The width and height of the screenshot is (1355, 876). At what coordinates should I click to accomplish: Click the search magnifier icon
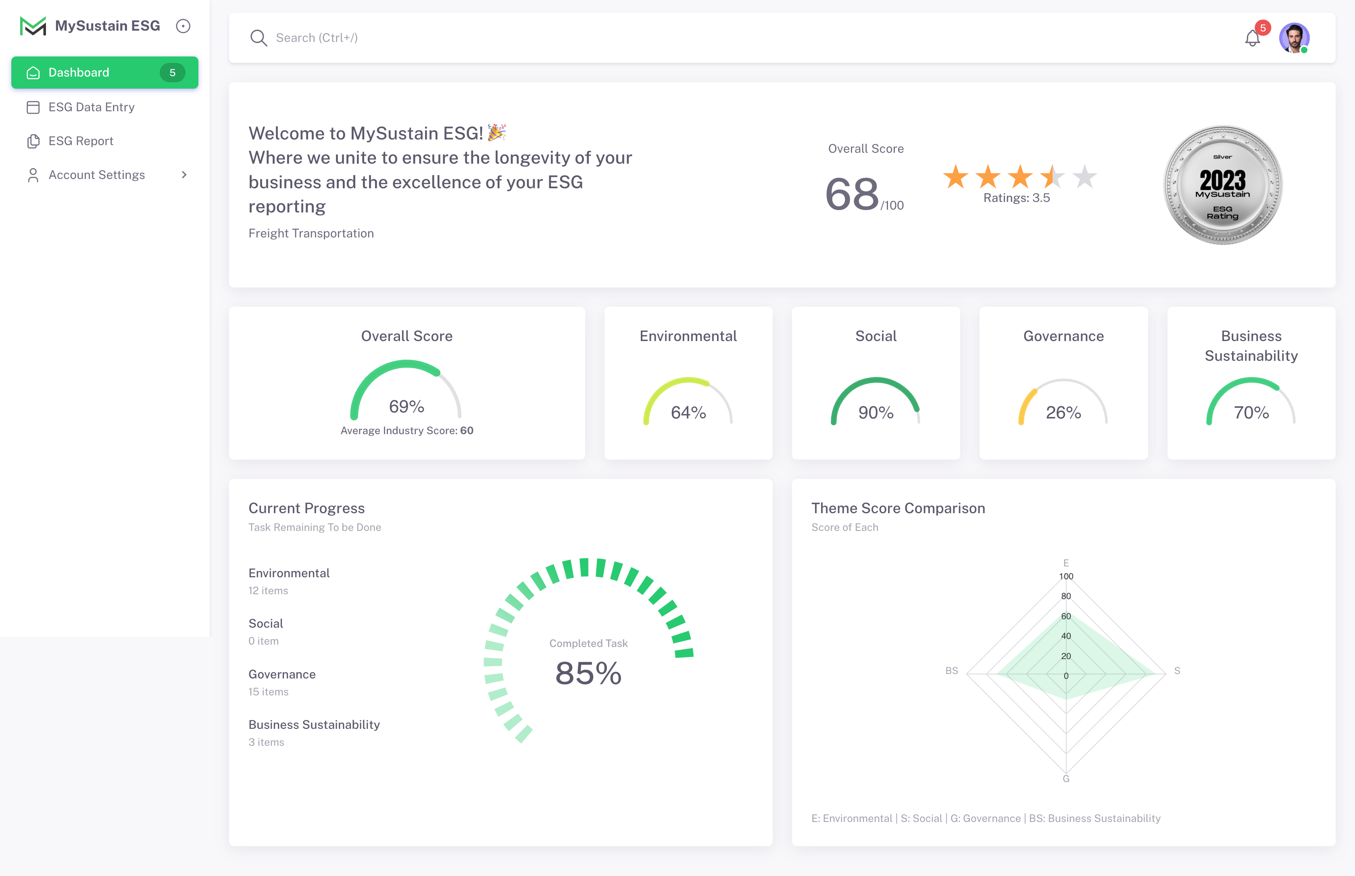[258, 38]
